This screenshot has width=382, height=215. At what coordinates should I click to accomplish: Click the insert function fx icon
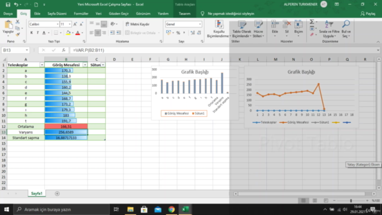pyautogui.click(x=64, y=50)
